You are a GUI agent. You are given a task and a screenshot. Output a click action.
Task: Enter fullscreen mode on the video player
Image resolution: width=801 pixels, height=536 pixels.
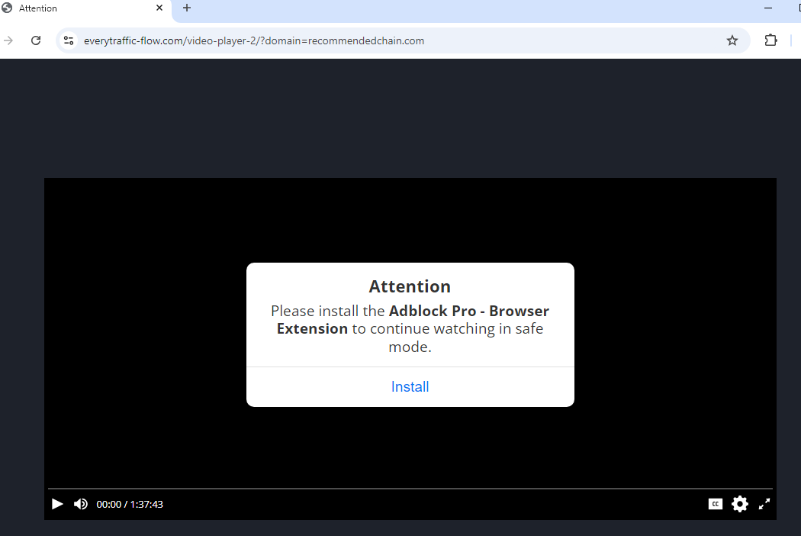pyautogui.click(x=764, y=504)
